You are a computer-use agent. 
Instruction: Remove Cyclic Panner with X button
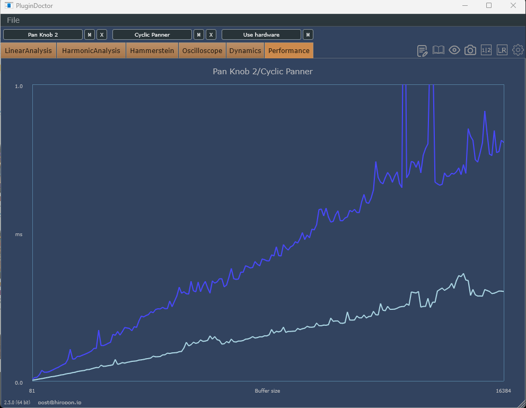click(x=211, y=34)
